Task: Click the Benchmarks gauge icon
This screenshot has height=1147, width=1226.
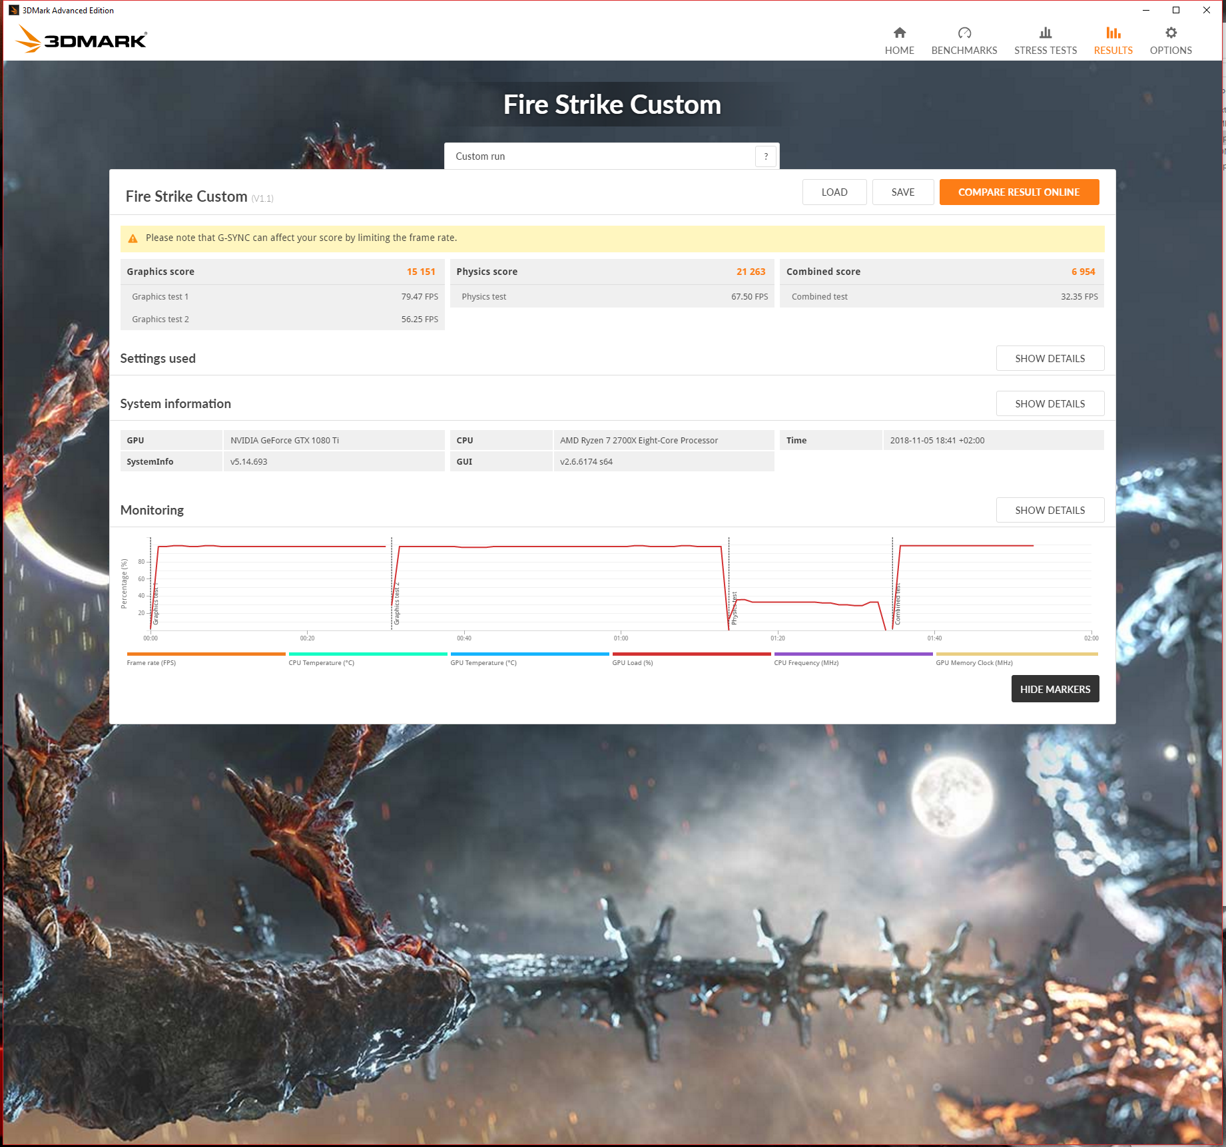Action: 964,33
